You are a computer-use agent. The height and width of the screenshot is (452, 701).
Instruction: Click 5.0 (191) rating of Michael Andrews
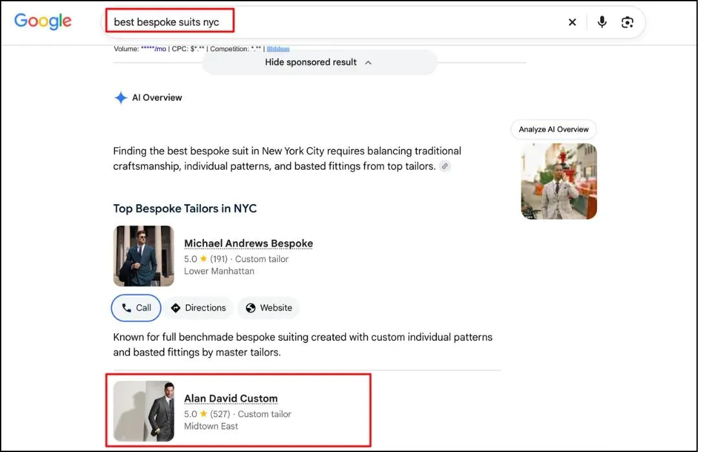coord(205,259)
